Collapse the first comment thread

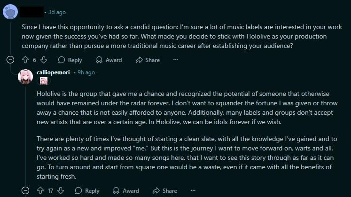click(10, 60)
